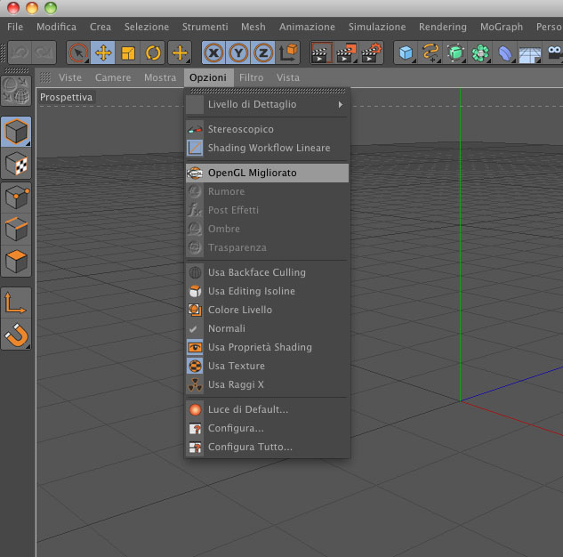Toggle Usa Proprietà Shading
Image resolution: width=563 pixels, height=557 pixels.
(x=267, y=347)
